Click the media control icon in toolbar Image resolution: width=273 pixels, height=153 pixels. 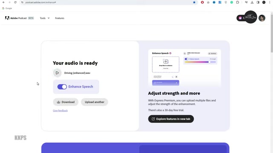click(x=246, y=3)
